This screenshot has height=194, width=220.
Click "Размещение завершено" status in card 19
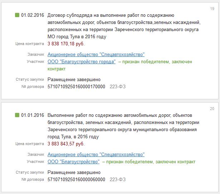(74, 80)
